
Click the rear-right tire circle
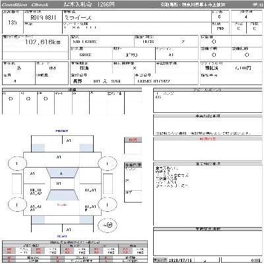pos(107,205)
